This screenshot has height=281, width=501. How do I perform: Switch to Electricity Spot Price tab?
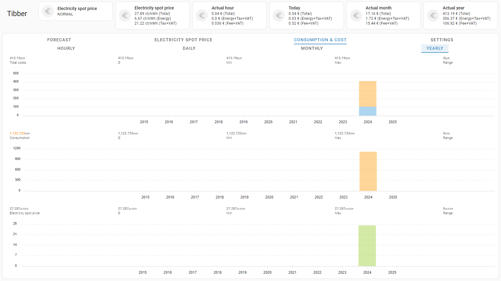coord(183,40)
